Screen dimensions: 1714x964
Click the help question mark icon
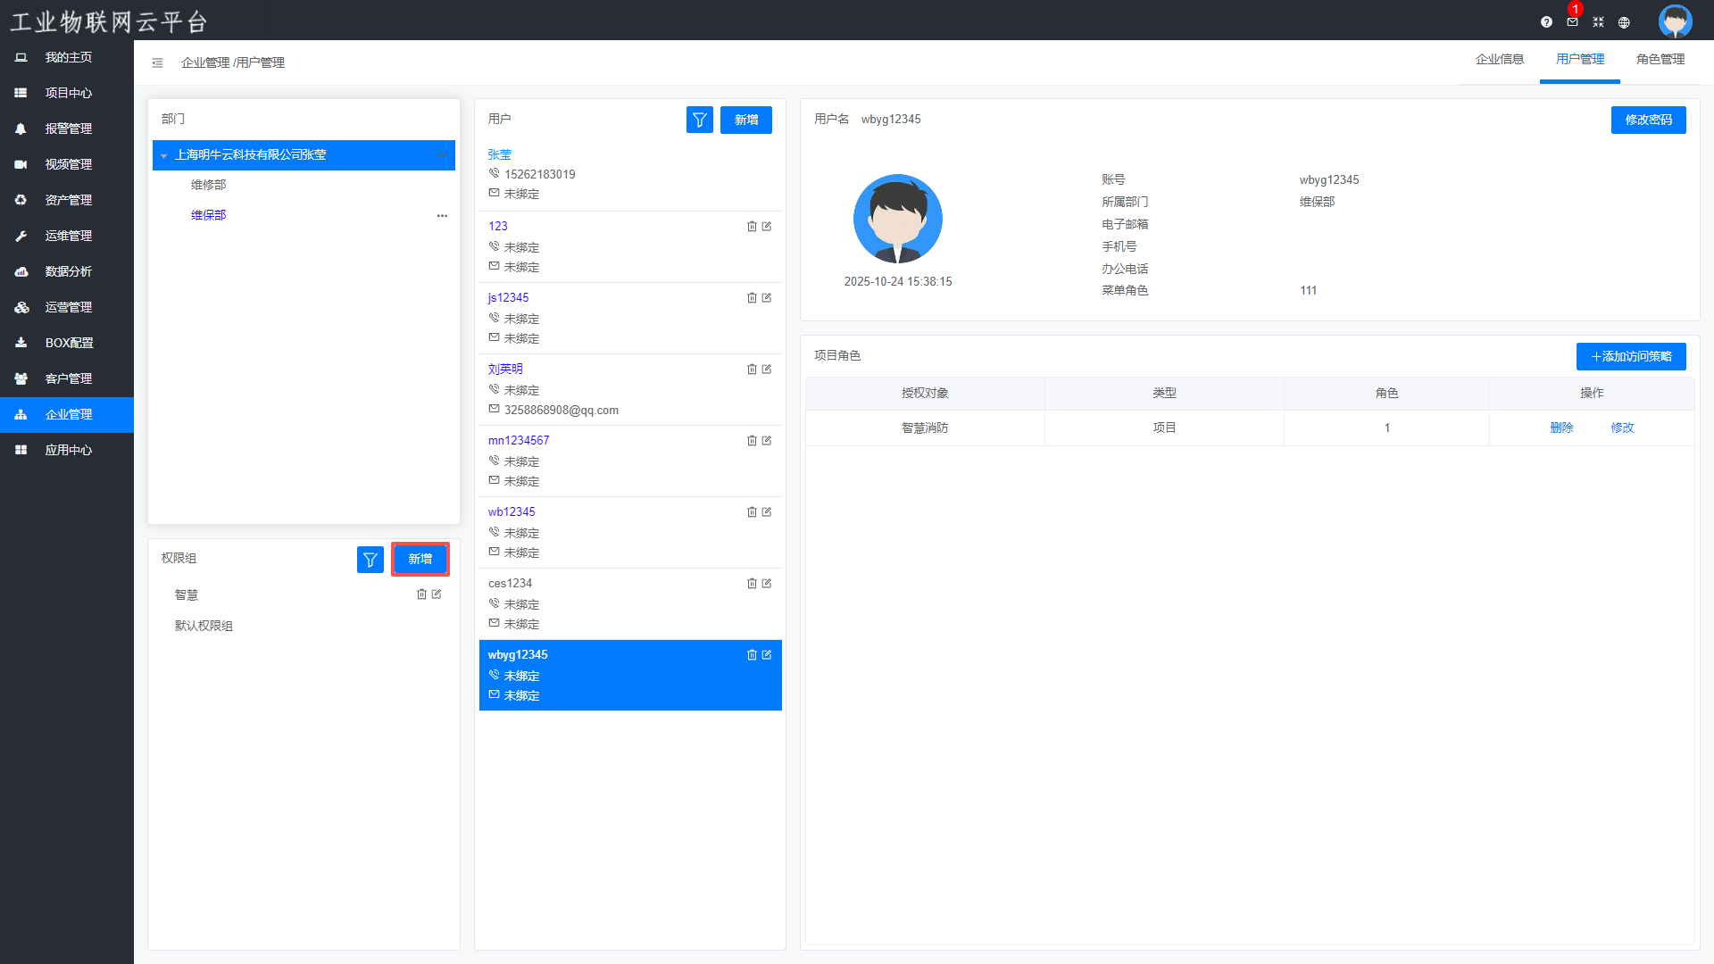point(1546,22)
